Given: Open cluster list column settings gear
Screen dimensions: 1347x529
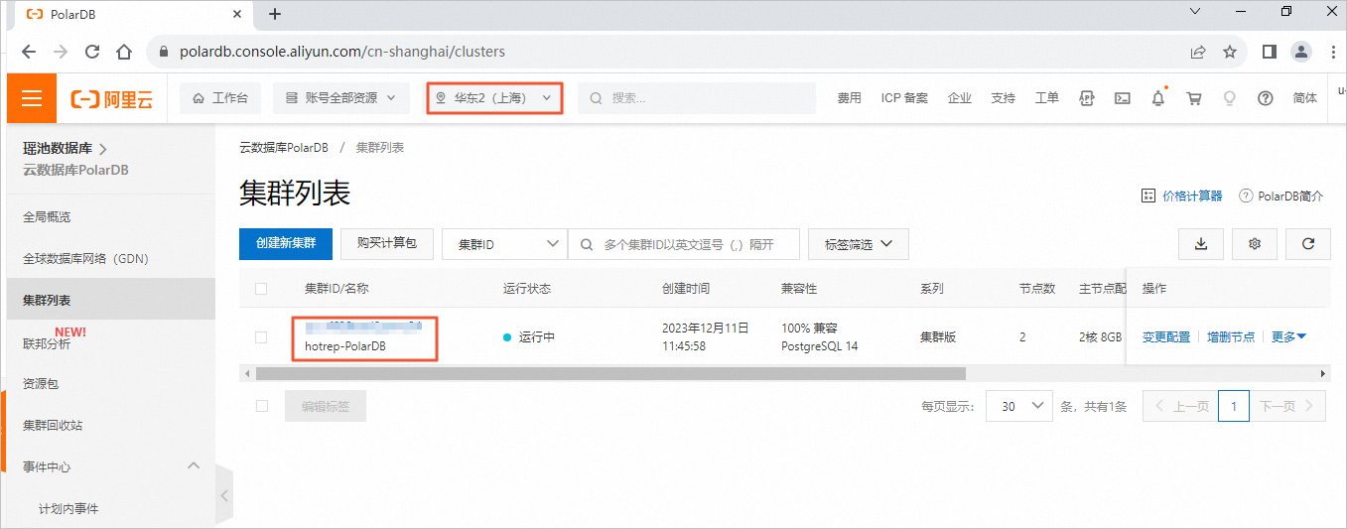Looking at the screenshot, I should (1255, 244).
